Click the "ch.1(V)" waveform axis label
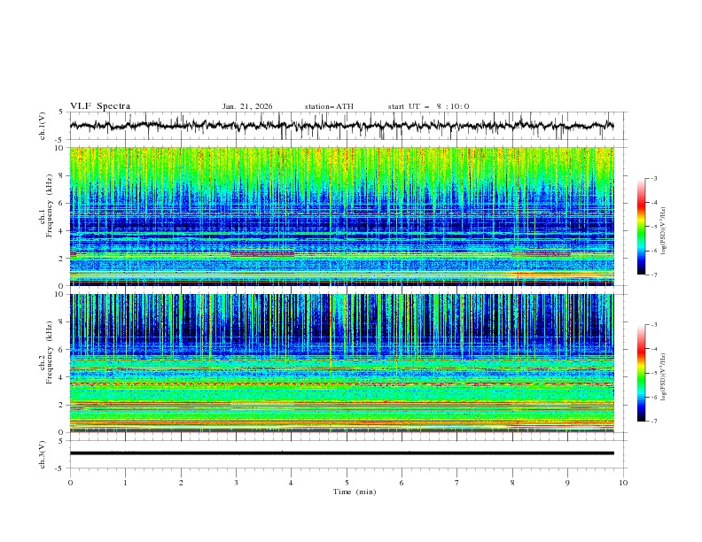This screenshot has width=702, height=542. click(x=43, y=126)
